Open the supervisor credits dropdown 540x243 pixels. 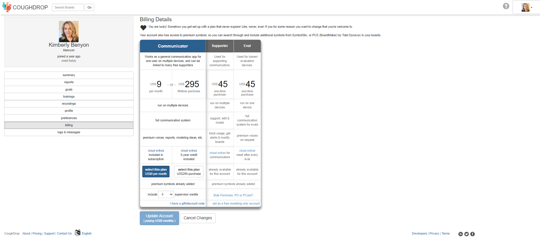[x=166, y=194]
